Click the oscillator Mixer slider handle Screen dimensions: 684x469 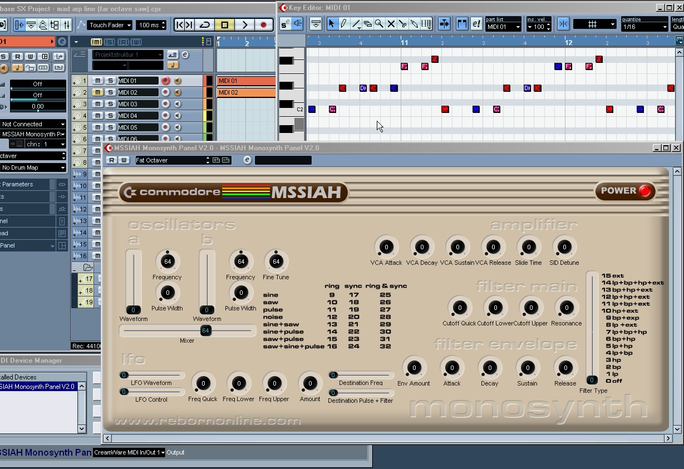point(205,330)
